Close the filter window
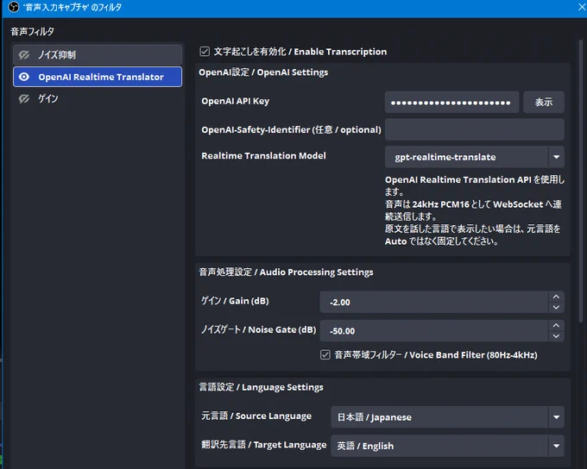This screenshot has height=469, width=587. click(x=581, y=7)
